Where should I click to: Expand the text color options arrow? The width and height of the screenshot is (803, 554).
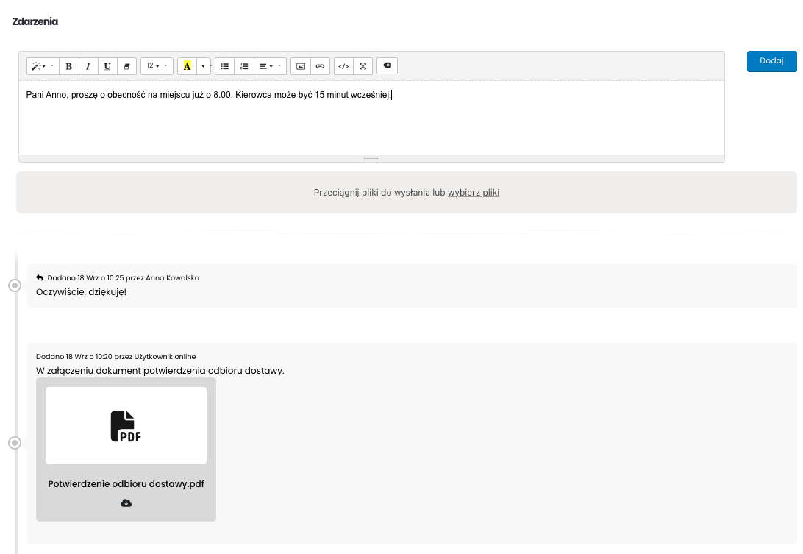tap(204, 66)
